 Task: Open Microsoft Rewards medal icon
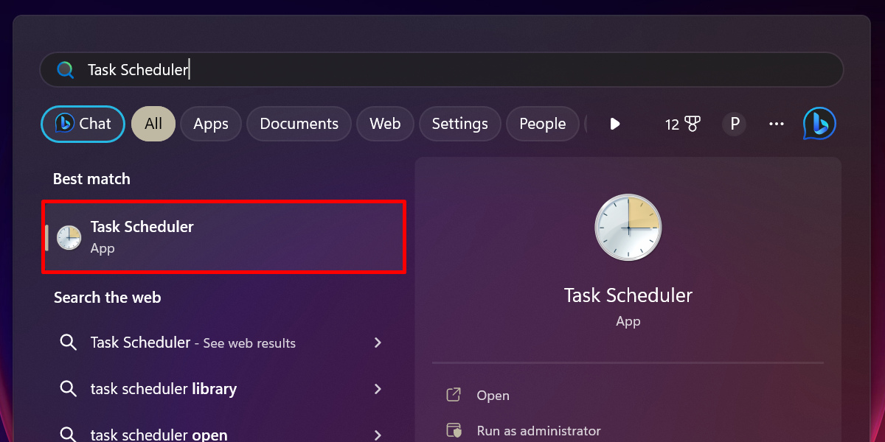(693, 124)
